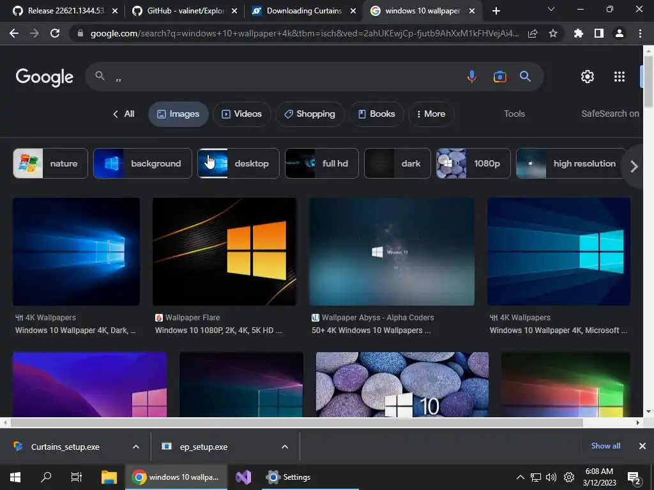Start voice search with microphone icon
This screenshot has height=490, width=654.
[472, 77]
